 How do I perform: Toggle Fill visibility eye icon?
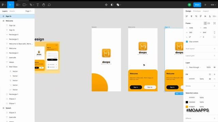click(x=210, y=79)
